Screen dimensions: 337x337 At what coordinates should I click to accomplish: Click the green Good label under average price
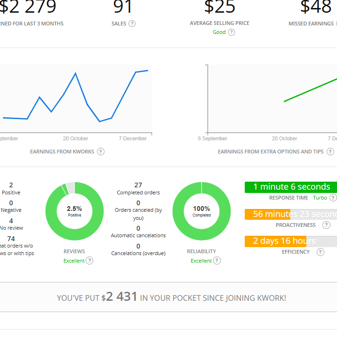click(219, 32)
